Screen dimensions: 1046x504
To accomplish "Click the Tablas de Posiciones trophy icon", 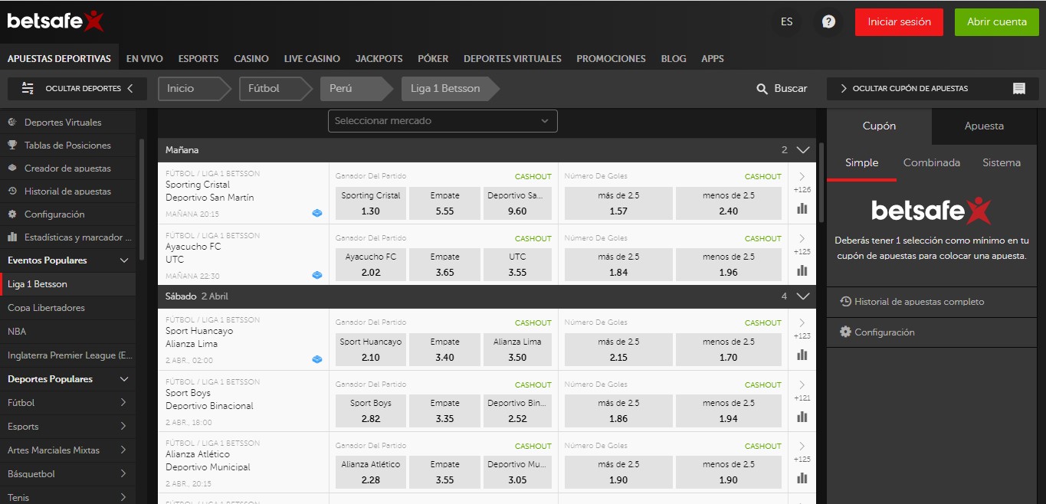I will click(x=12, y=145).
